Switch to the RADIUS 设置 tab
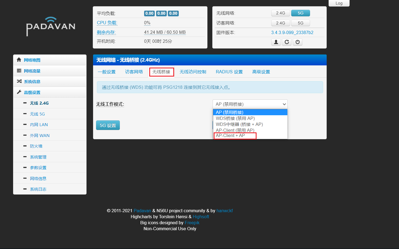The image size is (399, 249). pos(229,72)
